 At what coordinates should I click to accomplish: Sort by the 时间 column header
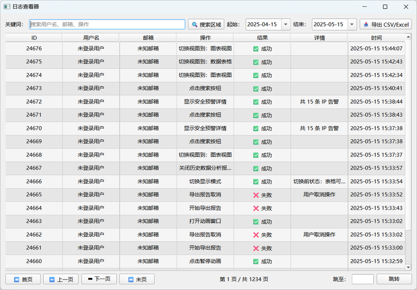point(376,38)
